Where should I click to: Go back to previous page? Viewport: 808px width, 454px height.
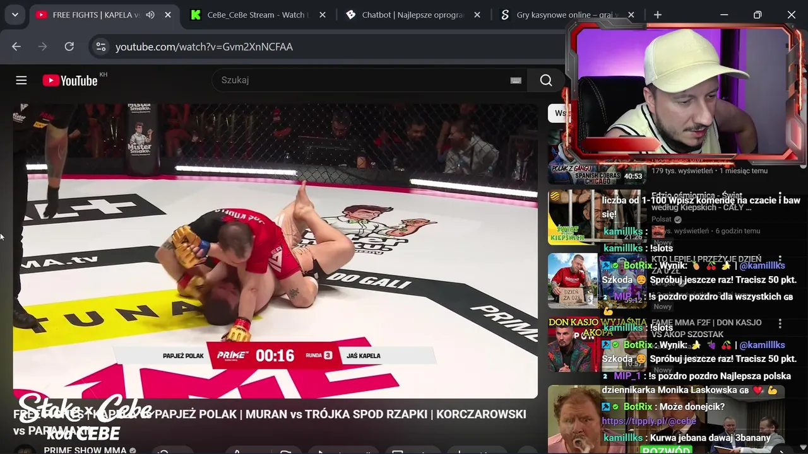click(x=16, y=47)
